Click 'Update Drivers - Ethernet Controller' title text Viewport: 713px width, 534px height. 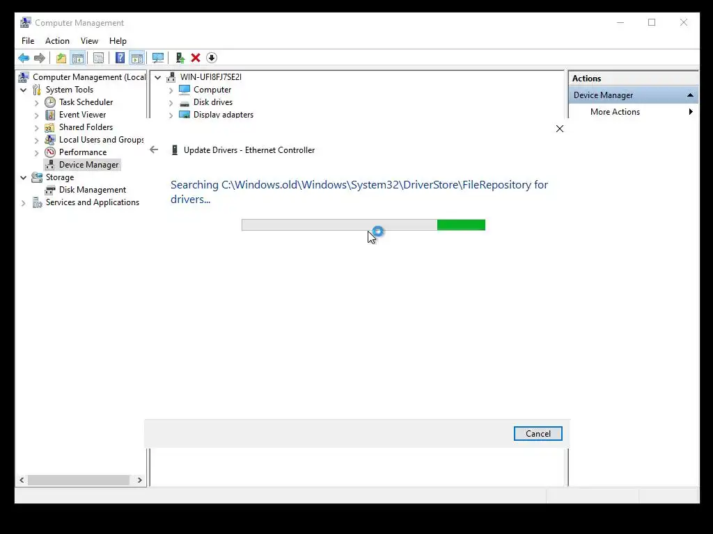point(249,150)
